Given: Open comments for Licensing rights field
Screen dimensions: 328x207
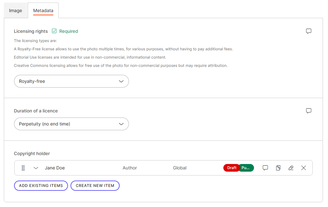Looking at the screenshot, I should [x=309, y=31].
